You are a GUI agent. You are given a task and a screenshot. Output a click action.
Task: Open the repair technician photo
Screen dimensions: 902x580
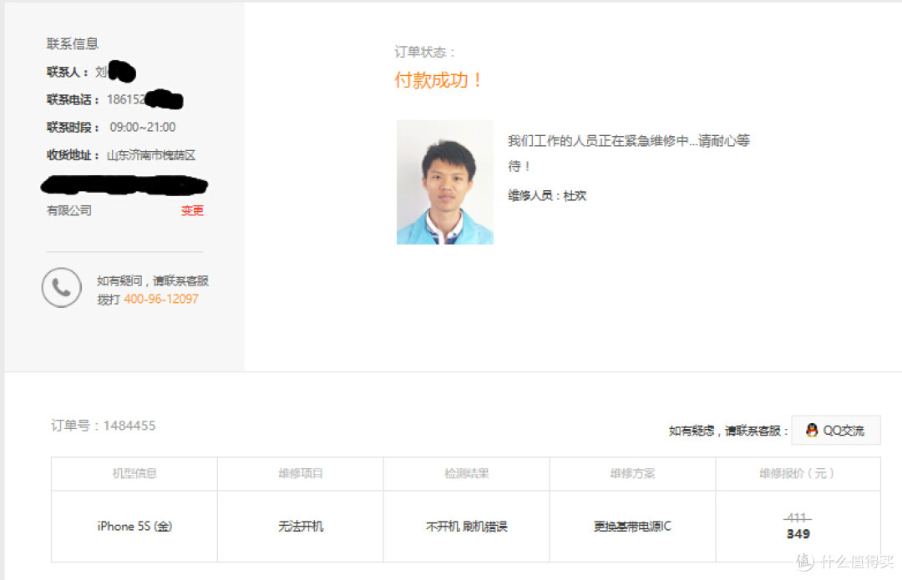pos(444,182)
